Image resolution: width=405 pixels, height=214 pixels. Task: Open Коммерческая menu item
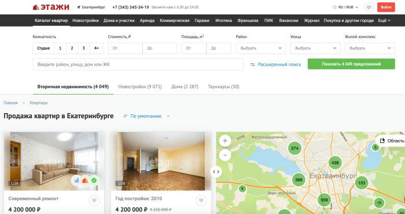tap(175, 21)
